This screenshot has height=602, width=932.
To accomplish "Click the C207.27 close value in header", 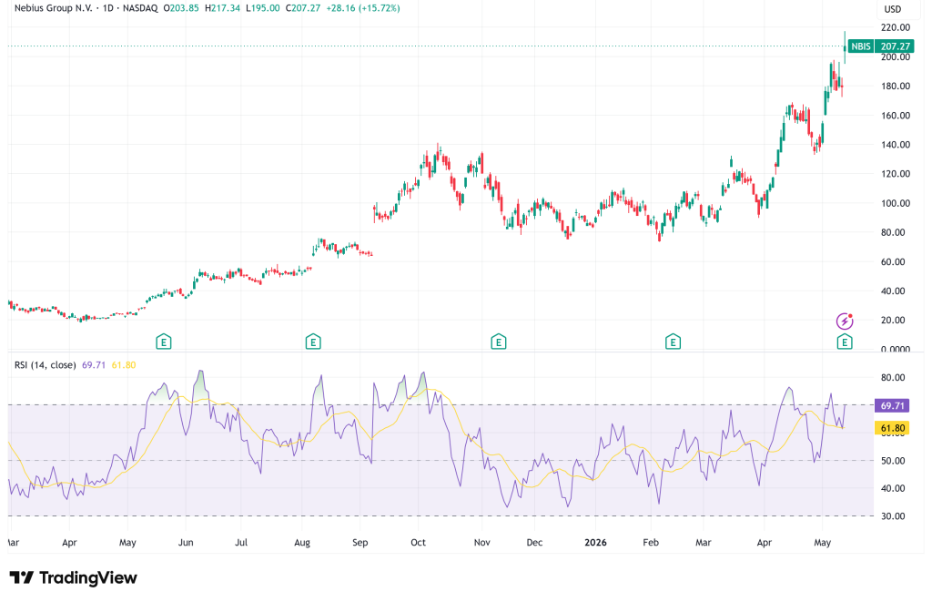I will click(x=303, y=8).
